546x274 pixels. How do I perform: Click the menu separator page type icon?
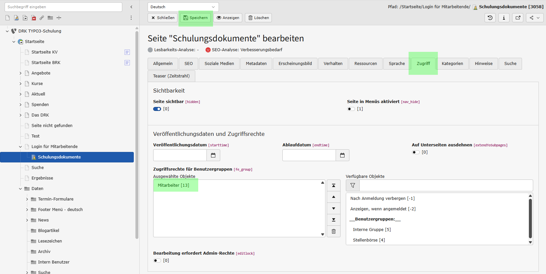coord(59,18)
